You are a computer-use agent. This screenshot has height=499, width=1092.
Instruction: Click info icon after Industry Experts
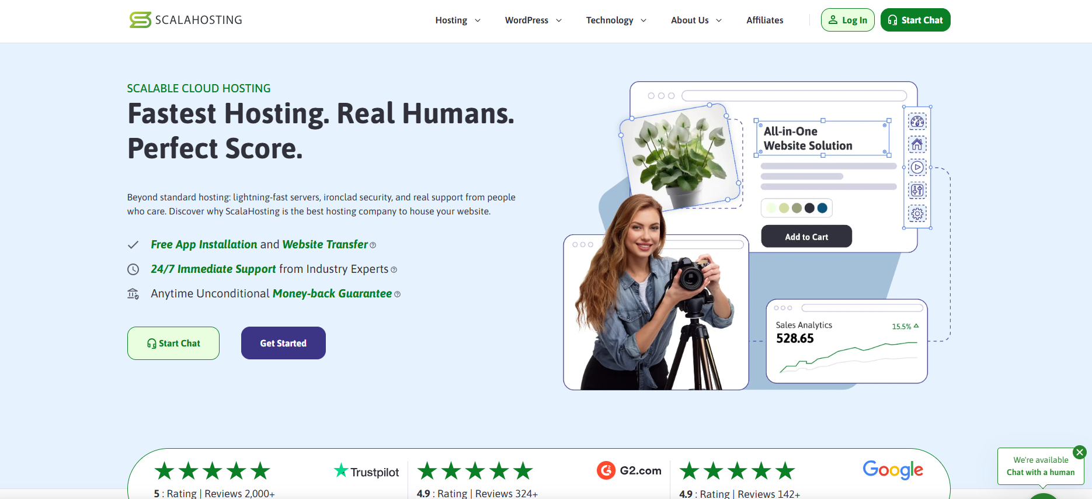[x=394, y=270]
